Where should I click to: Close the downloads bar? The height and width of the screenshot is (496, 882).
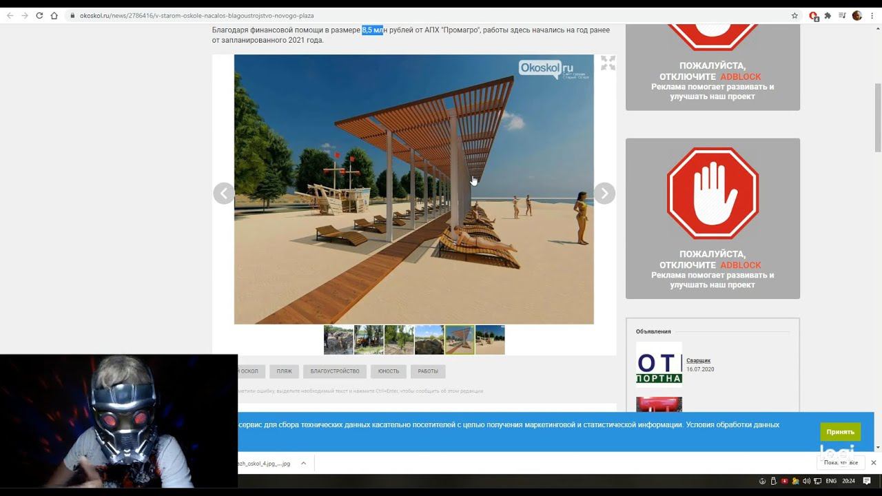(x=873, y=463)
